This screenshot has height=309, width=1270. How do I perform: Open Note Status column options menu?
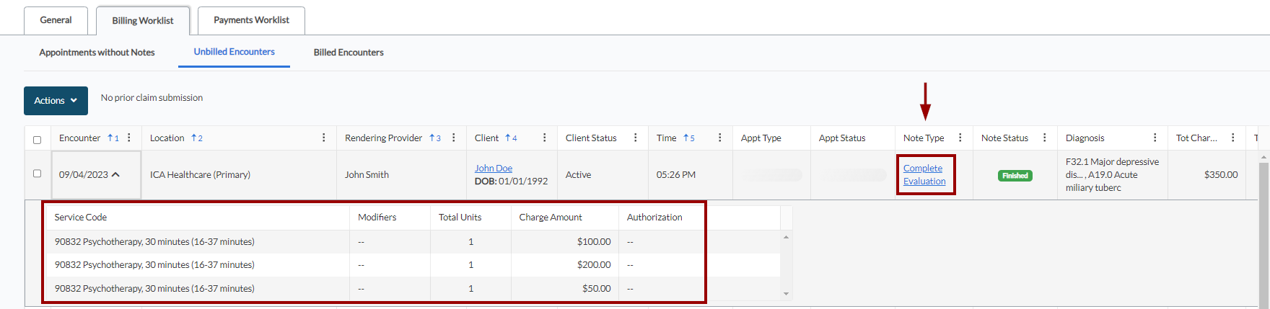click(x=1045, y=138)
